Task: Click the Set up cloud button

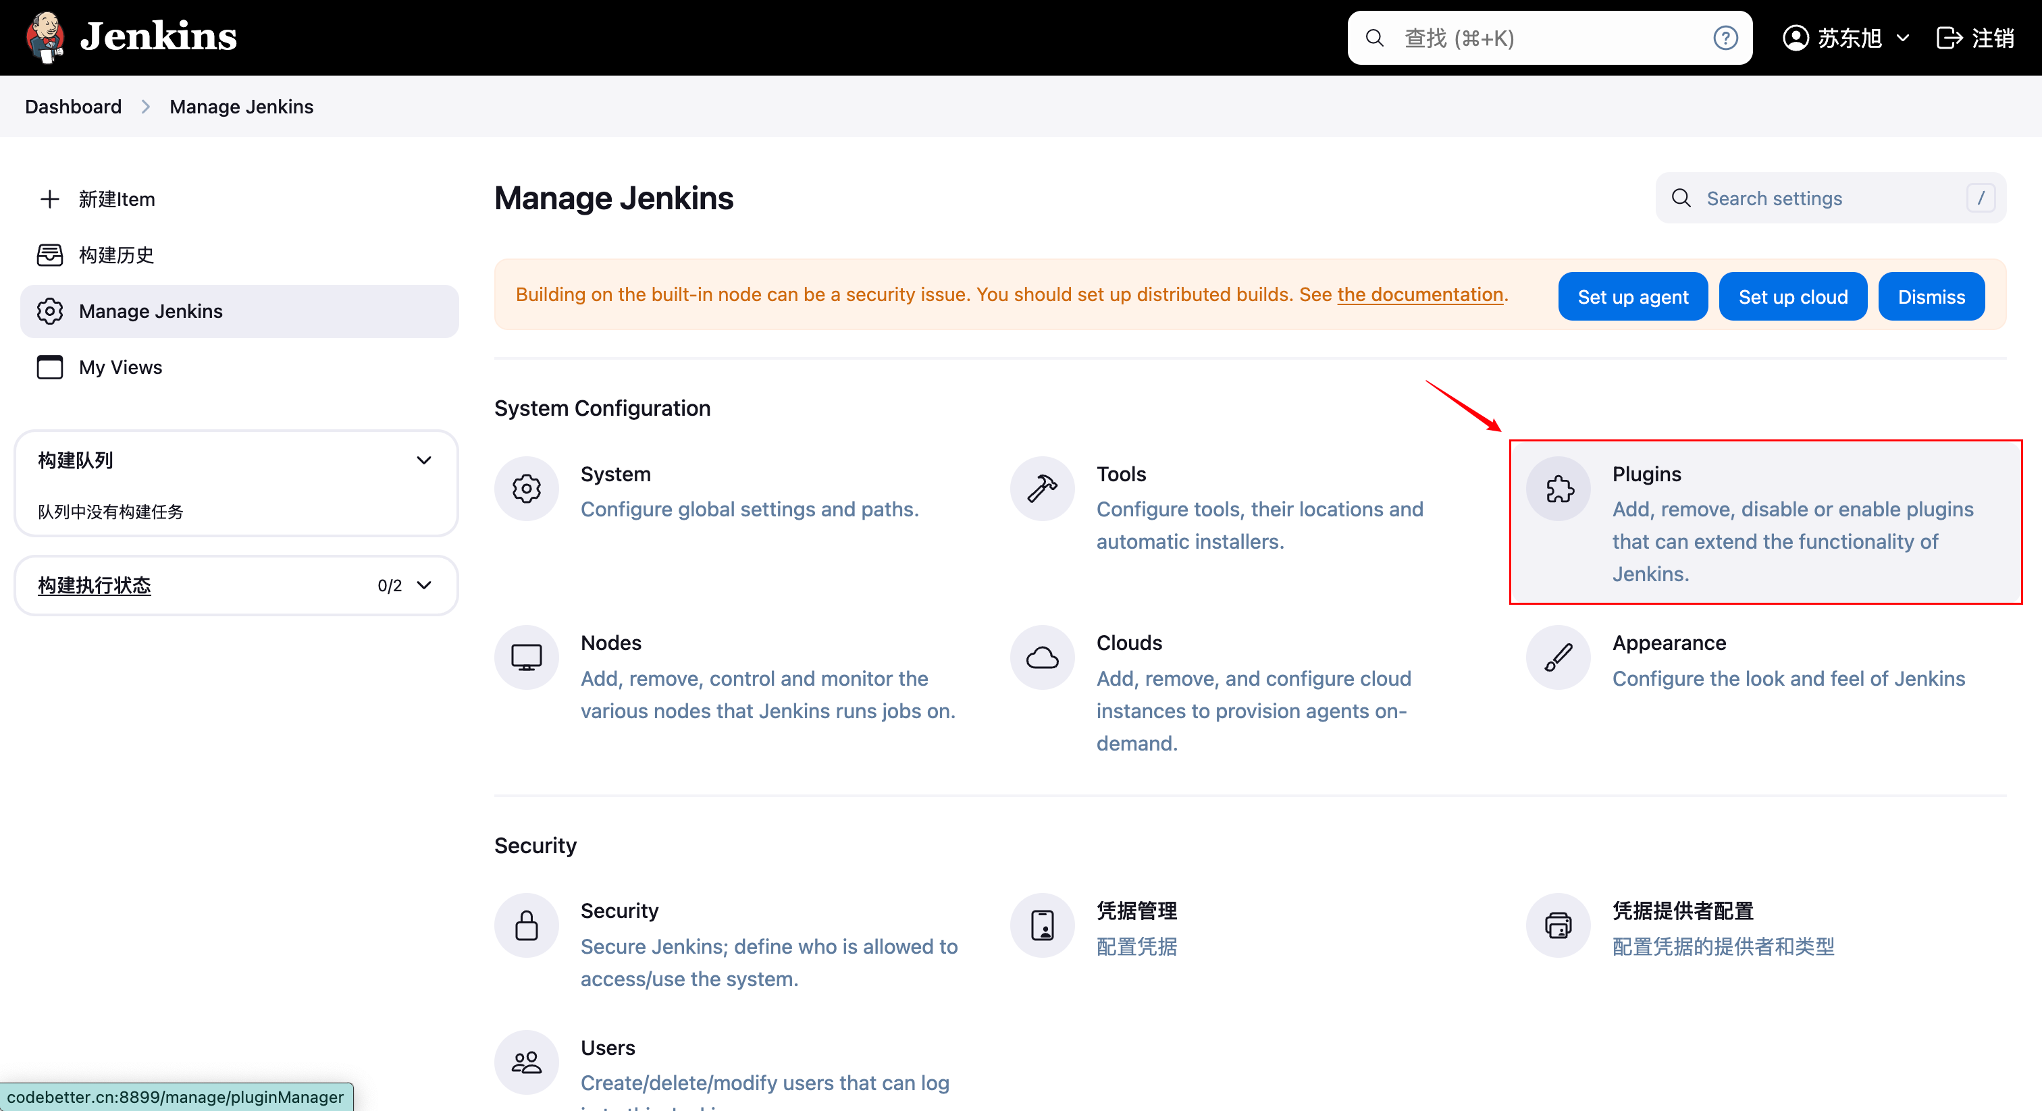Action: 1793,297
